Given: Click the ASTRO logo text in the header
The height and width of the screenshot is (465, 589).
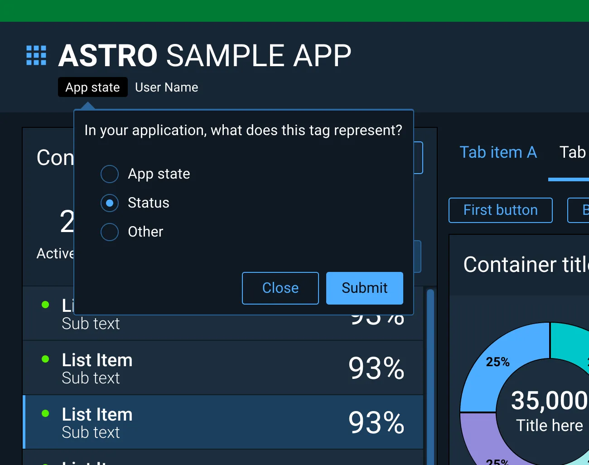Looking at the screenshot, I should click(108, 55).
